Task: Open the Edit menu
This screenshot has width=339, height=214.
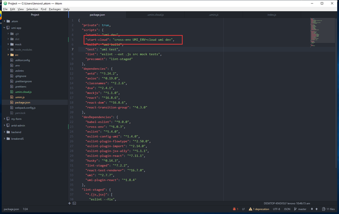Action: [13, 9]
